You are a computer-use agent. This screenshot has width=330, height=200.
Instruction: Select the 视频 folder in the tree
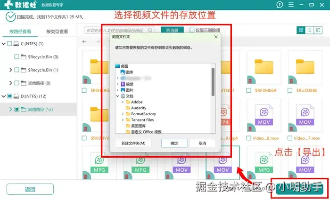pyautogui.click(x=127, y=84)
